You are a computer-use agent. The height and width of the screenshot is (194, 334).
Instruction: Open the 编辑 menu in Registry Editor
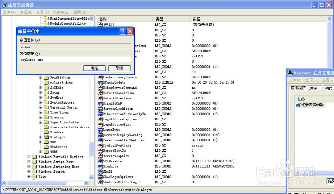pyautogui.click(x=26, y=12)
